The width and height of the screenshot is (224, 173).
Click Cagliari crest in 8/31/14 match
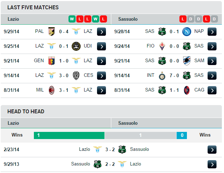click(x=187, y=90)
